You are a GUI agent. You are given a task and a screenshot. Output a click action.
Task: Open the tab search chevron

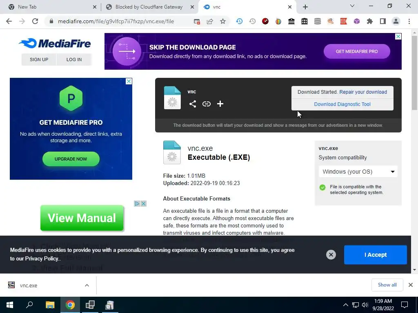[352, 6]
